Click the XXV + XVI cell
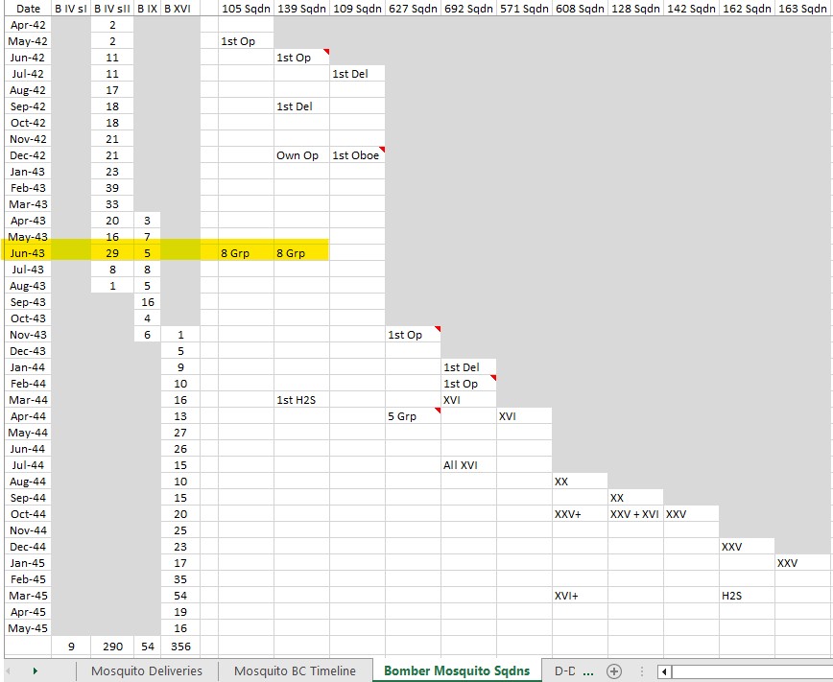Image resolution: width=833 pixels, height=682 pixels. click(x=635, y=514)
